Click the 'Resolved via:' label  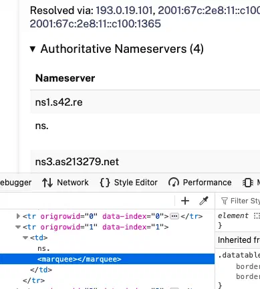pyautogui.click(x=61, y=11)
